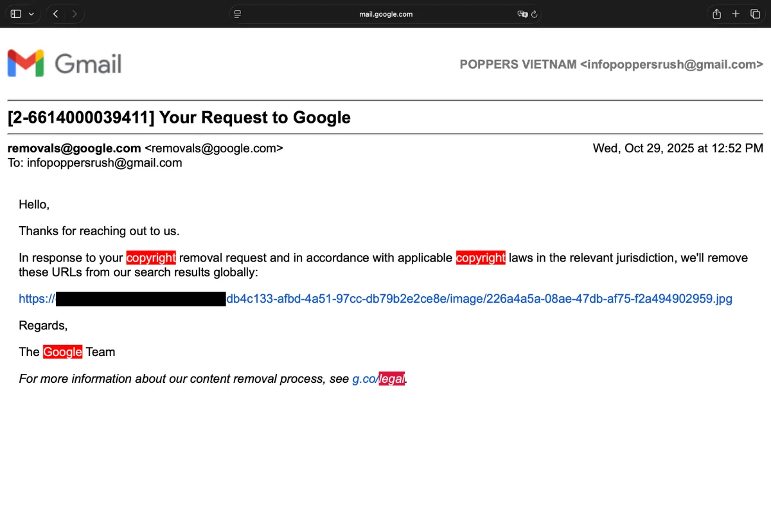Select the email subject line text

click(178, 118)
